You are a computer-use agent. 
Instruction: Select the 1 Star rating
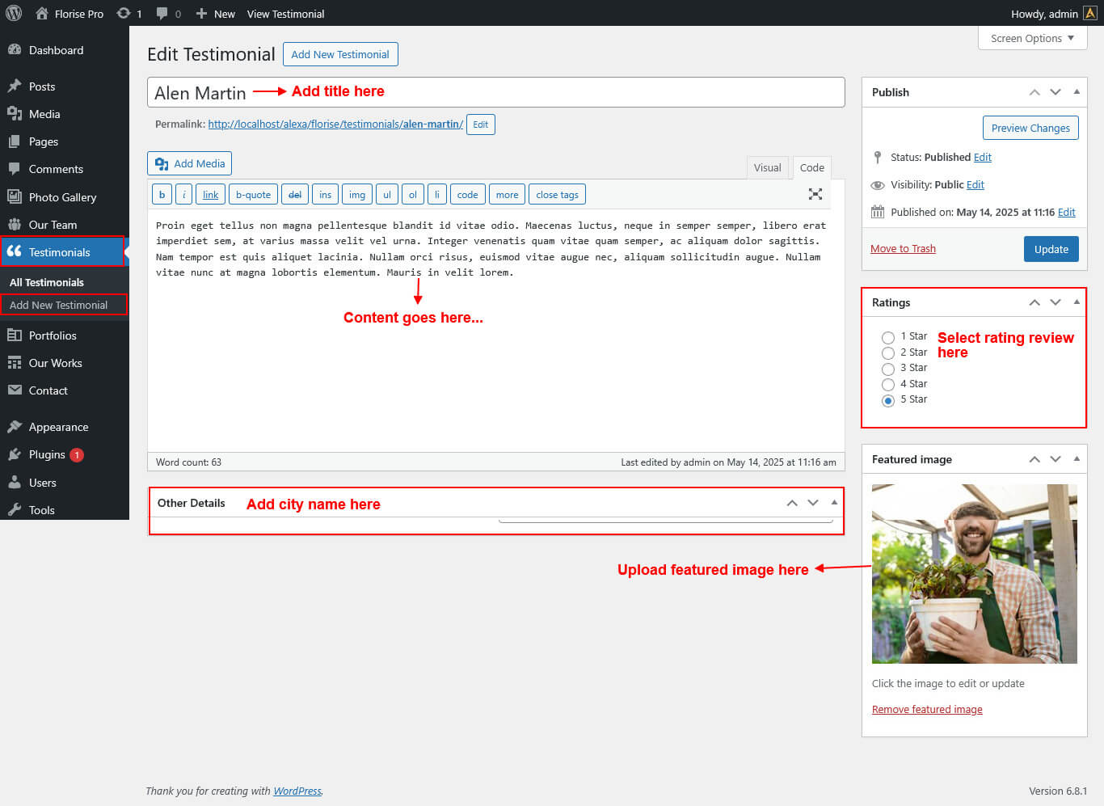[888, 337]
